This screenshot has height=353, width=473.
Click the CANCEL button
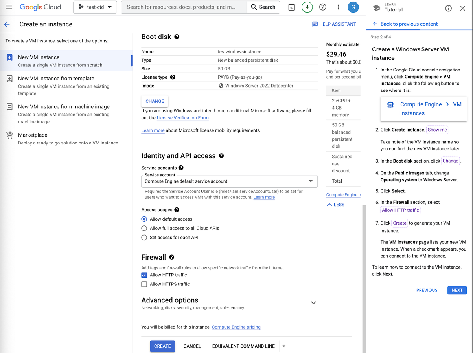tap(192, 346)
